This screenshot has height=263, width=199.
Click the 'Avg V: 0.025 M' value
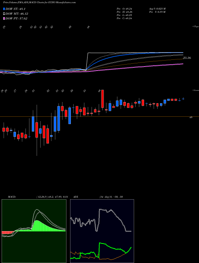point(158,9)
